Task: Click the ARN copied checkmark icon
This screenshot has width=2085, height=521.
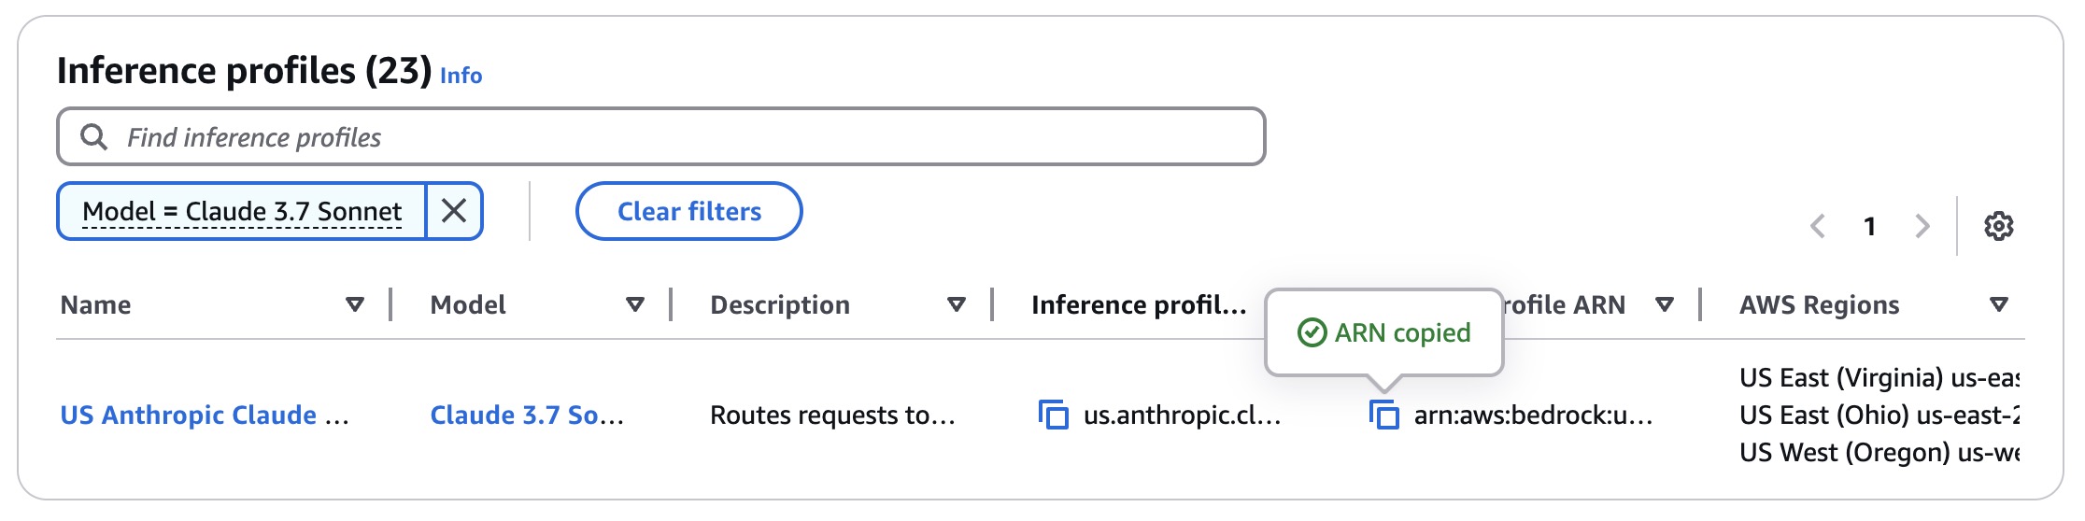Action: click(x=1312, y=332)
